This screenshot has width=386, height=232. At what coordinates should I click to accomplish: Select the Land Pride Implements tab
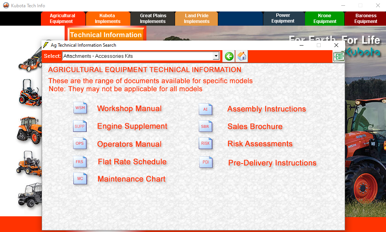pos(196,18)
